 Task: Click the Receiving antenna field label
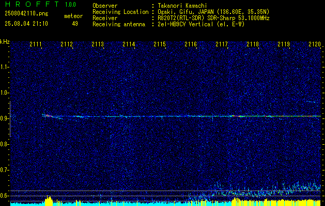pos(119,24)
